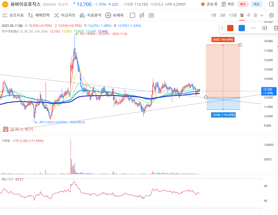Open the 메모 note button
Viewport: 278px width, 215px height.
tap(228, 4)
